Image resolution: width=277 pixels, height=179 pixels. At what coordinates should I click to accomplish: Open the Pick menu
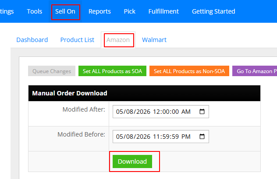[x=129, y=11]
